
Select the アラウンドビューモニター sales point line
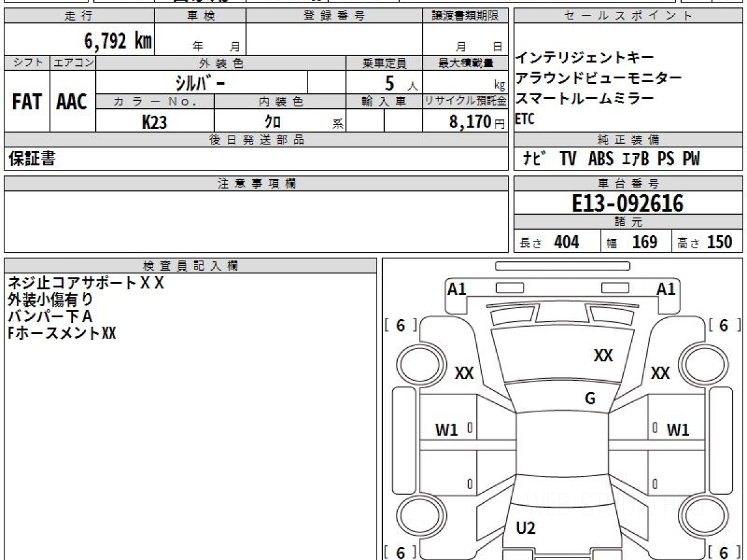(x=598, y=78)
